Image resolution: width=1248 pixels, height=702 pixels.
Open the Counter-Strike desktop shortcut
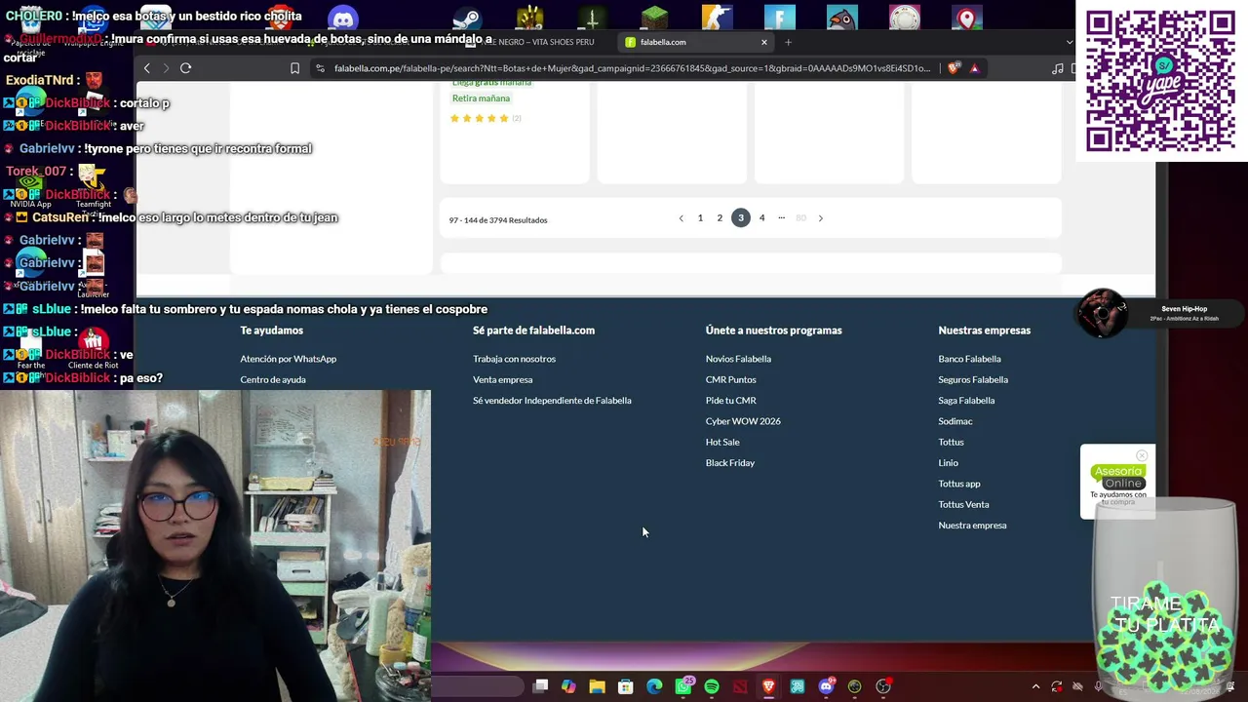click(718, 19)
